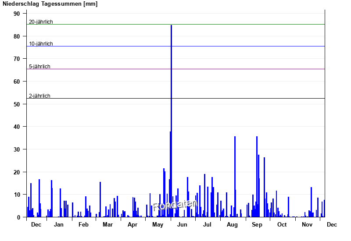Viewport: 351px width, 241px height.
Task: Select the Nov month label
Action: pos(307,225)
